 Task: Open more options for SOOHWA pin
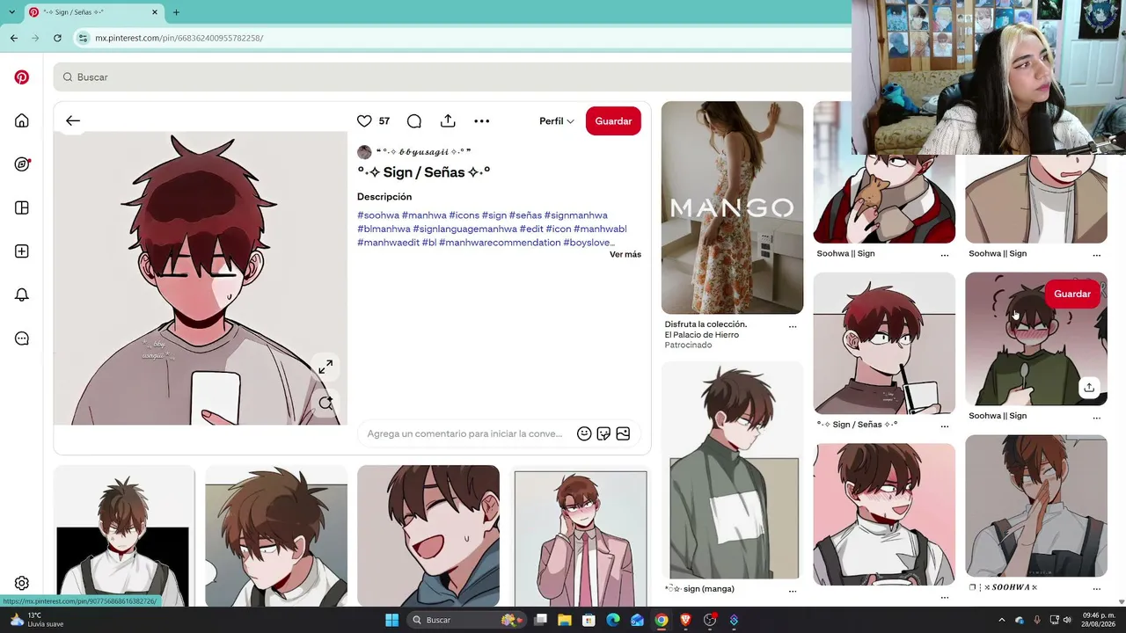[x=1096, y=589]
